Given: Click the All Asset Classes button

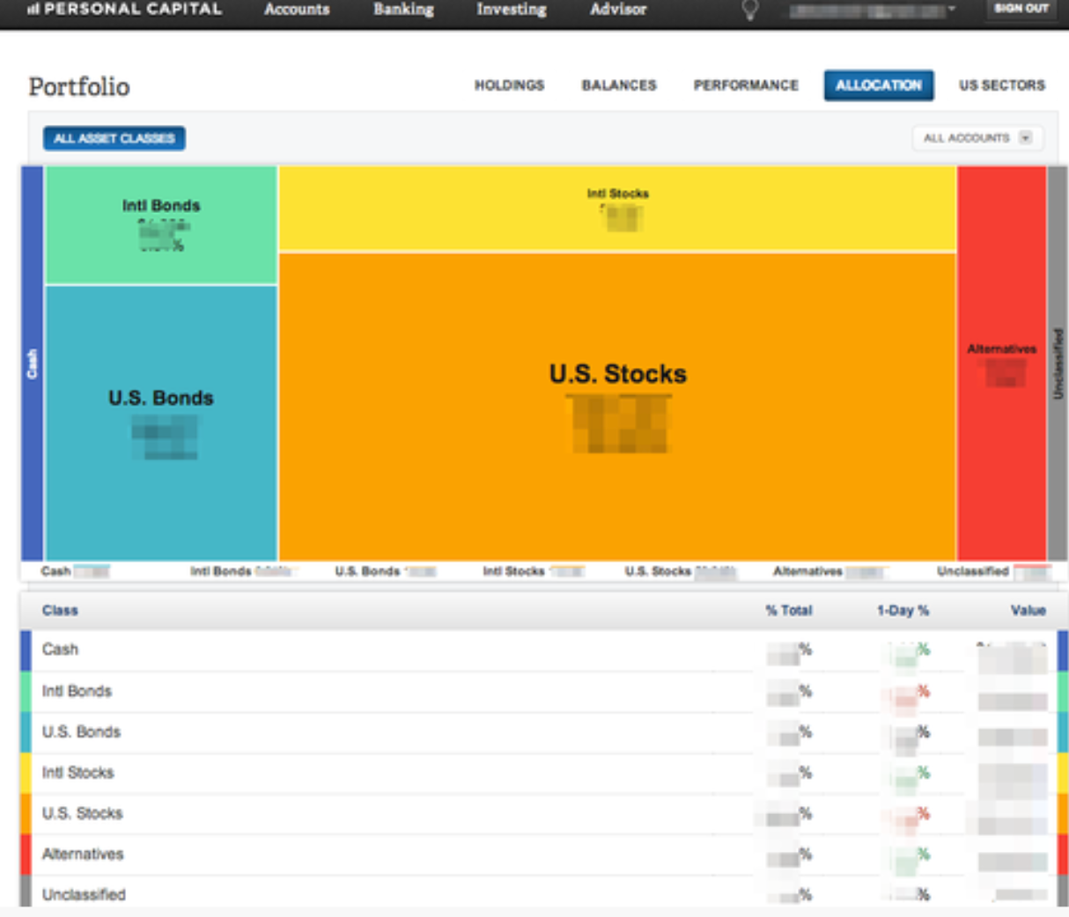Looking at the screenshot, I should [x=114, y=138].
